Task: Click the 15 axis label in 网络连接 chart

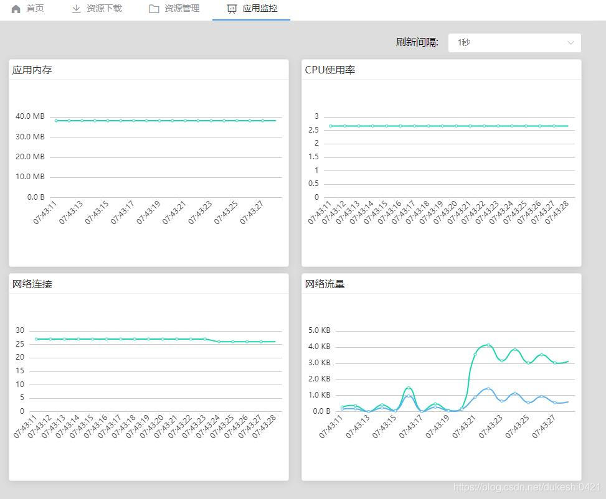Action: point(20,371)
